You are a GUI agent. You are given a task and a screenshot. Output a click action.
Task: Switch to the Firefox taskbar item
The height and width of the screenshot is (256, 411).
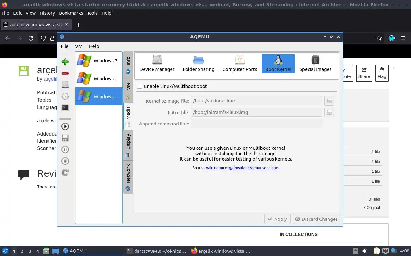click(x=221, y=251)
